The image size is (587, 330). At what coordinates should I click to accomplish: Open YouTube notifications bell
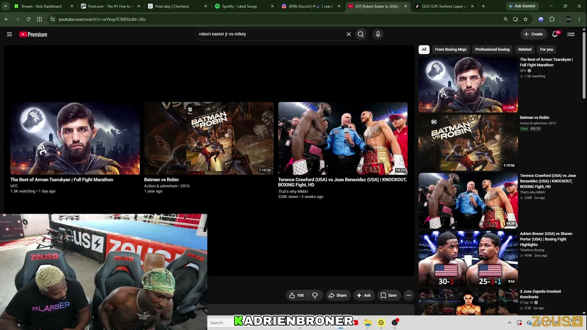[555, 34]
